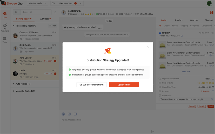The image size is (215, 134).
Task: Filter orders by Shipping
Action: (184, 26)
